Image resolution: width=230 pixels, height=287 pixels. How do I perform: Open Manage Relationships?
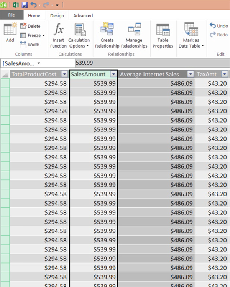134,35
